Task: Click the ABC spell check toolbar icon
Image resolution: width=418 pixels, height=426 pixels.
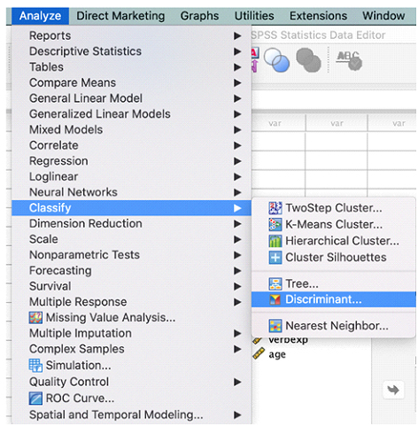Action: point(349,60)
